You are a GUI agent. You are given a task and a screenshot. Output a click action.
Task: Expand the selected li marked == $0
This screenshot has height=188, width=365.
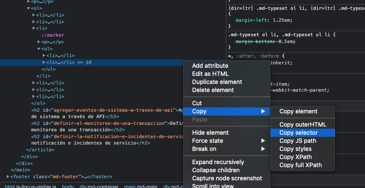[x=44, y=62]
